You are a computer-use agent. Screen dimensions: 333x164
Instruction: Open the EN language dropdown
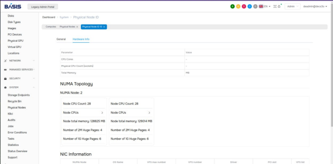pyautogui.click(x=265, y=6)
